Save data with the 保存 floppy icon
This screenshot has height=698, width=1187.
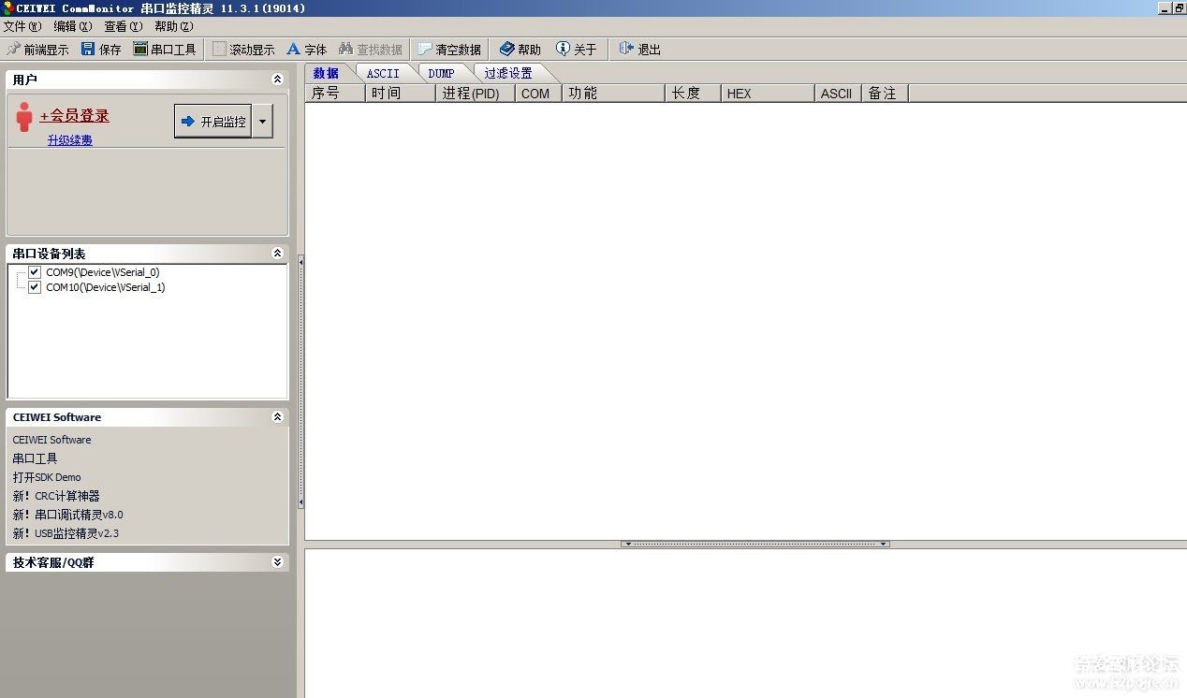(x=88, y=49)
